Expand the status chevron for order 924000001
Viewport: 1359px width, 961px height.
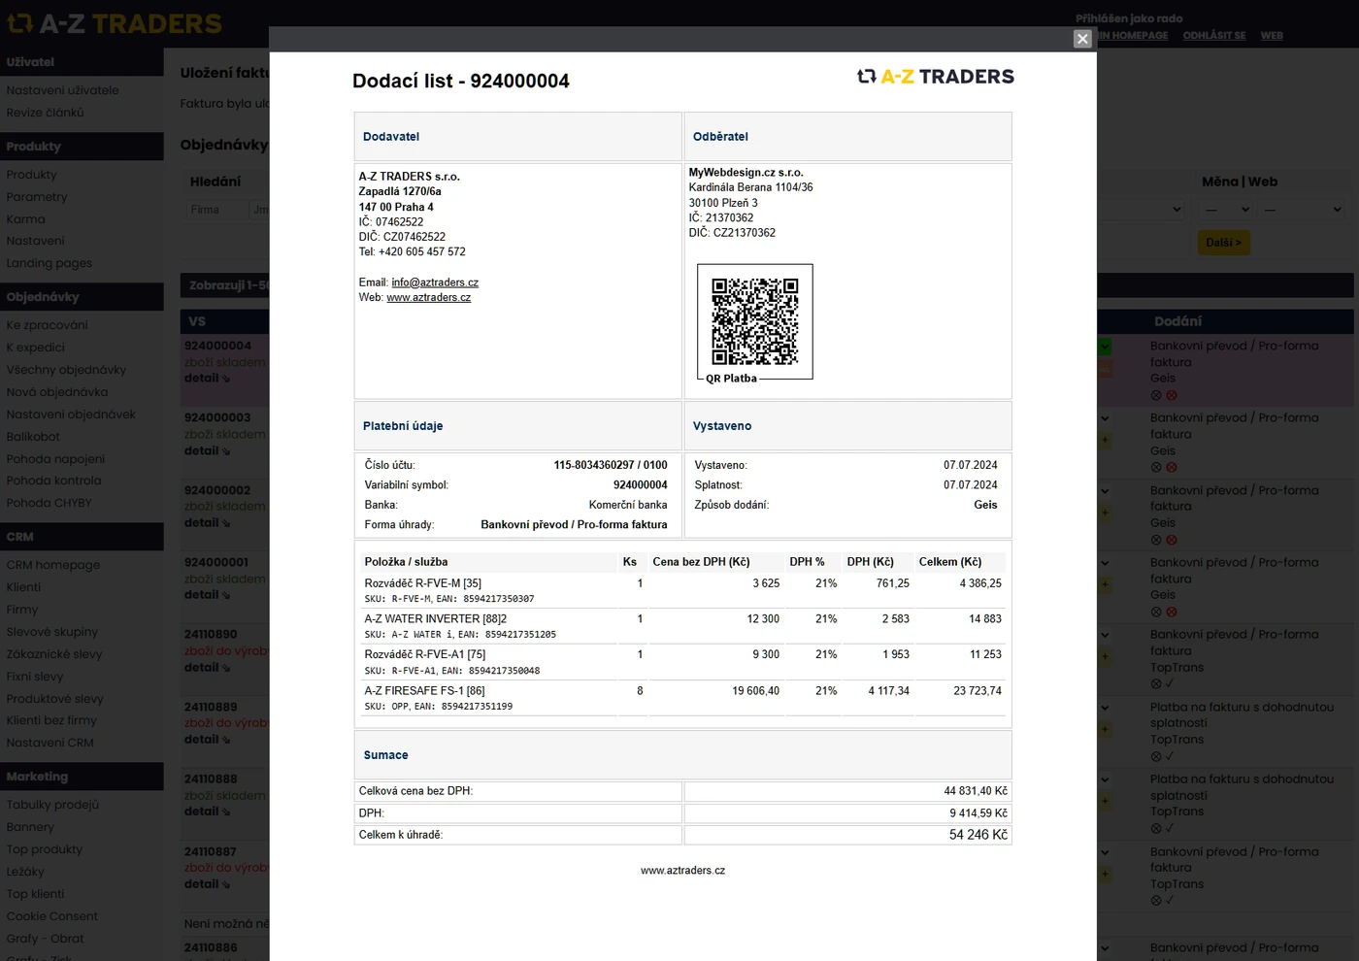coord(1105,563)
